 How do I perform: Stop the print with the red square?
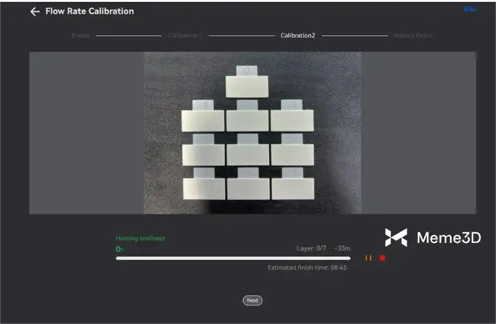click(x=383, y=258)
